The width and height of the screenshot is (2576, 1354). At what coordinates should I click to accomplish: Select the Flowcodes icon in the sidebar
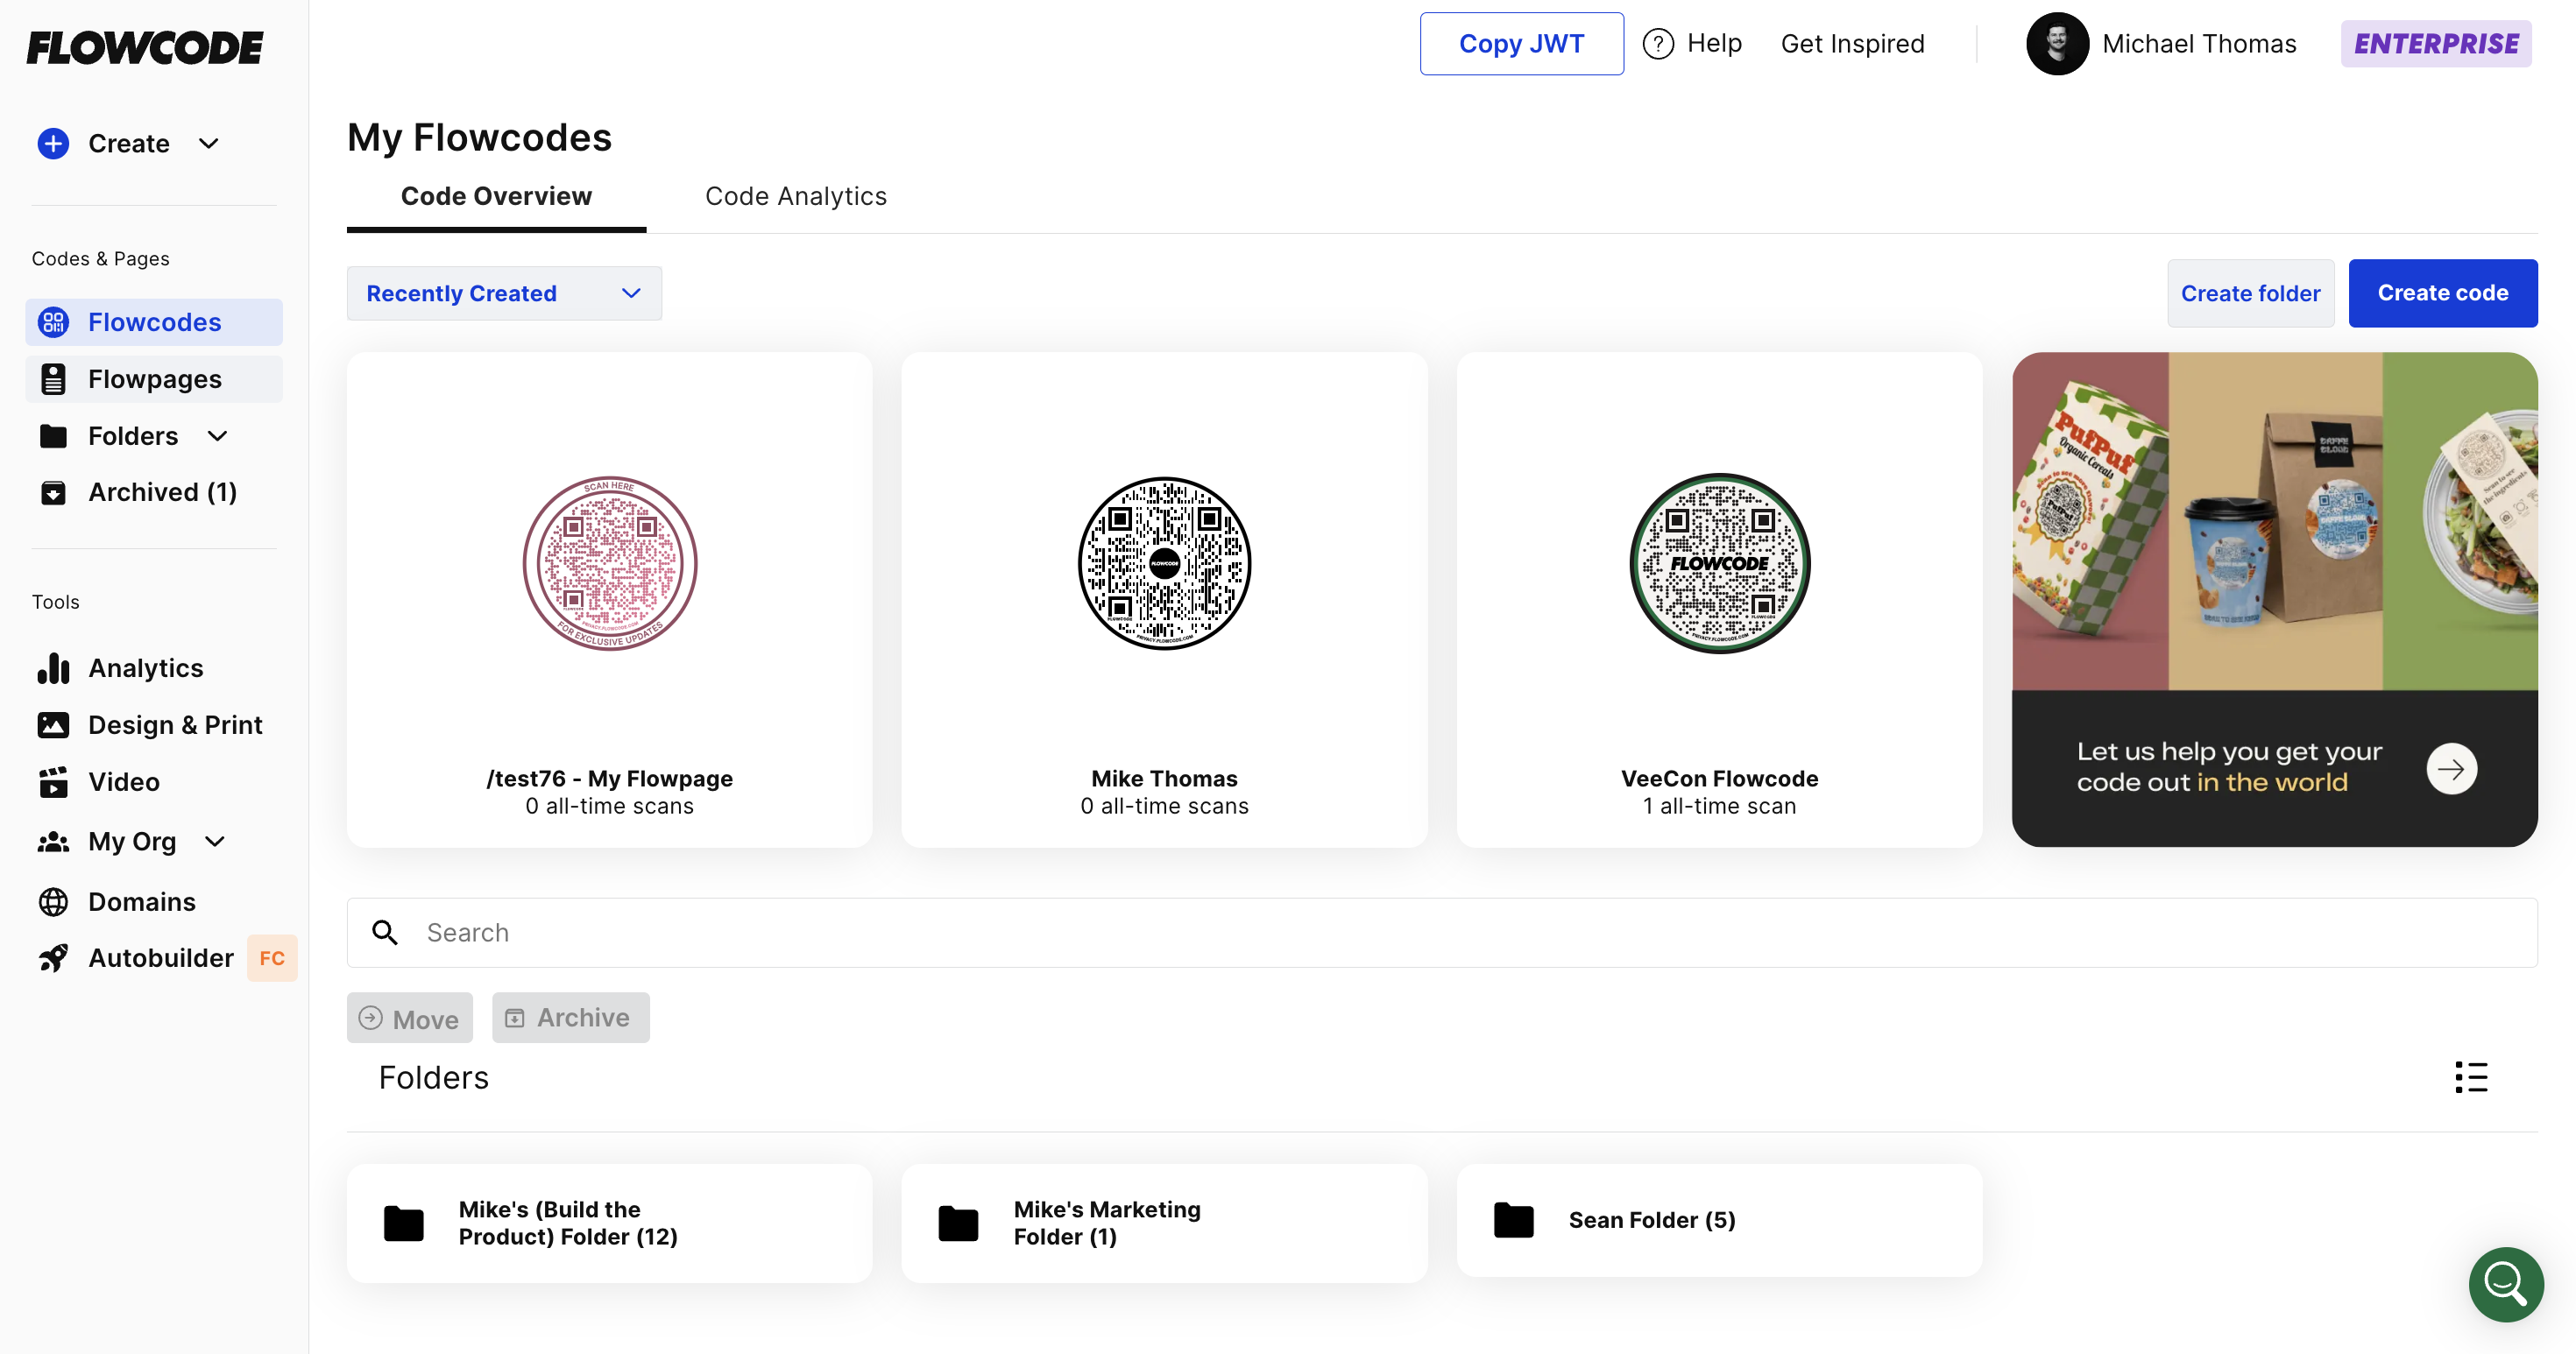(x=53, y=321)
